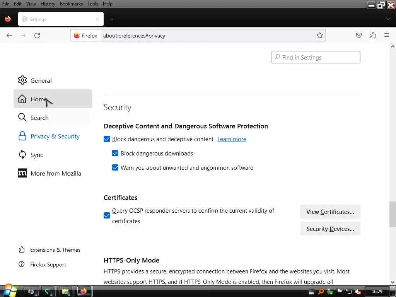
Task: Uncheck Block dangerous and deceptive content
Action: [x=107, y=139]
